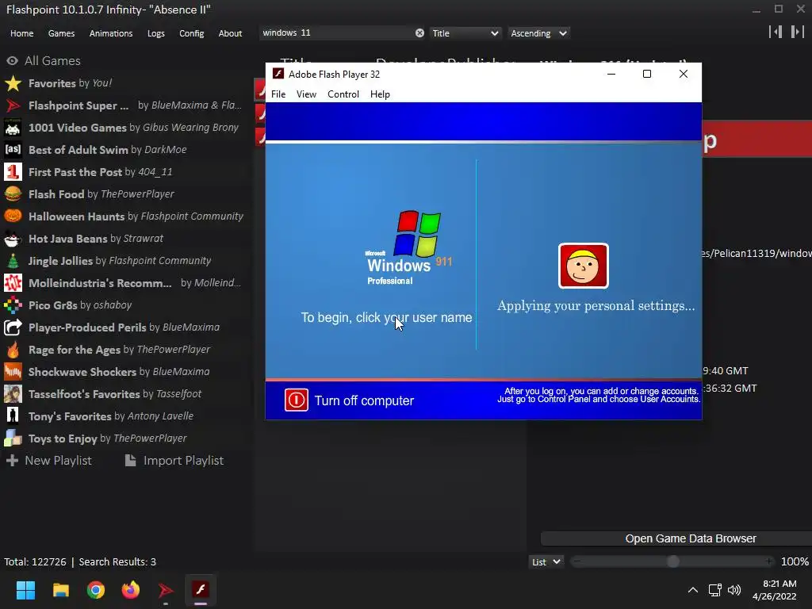Click the eye icon beside All Games
The height and width of the screenshot is (609, 812).
(12, 60)
